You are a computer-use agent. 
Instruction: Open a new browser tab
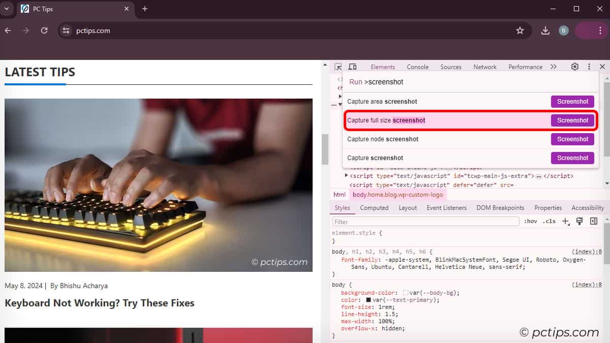(145, 9)
